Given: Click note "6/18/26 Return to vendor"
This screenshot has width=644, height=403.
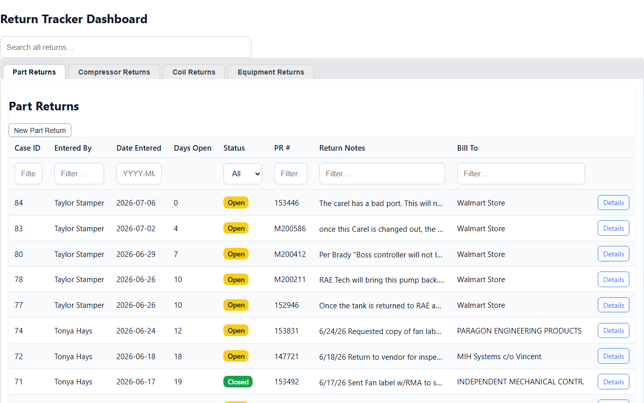Looking at the screenshot, I should (x=381, y=357).
